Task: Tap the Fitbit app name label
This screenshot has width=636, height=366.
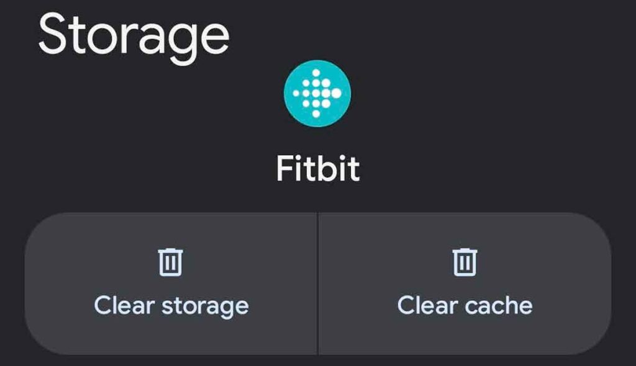Action: pyautogui.click(x=317, y=169)
